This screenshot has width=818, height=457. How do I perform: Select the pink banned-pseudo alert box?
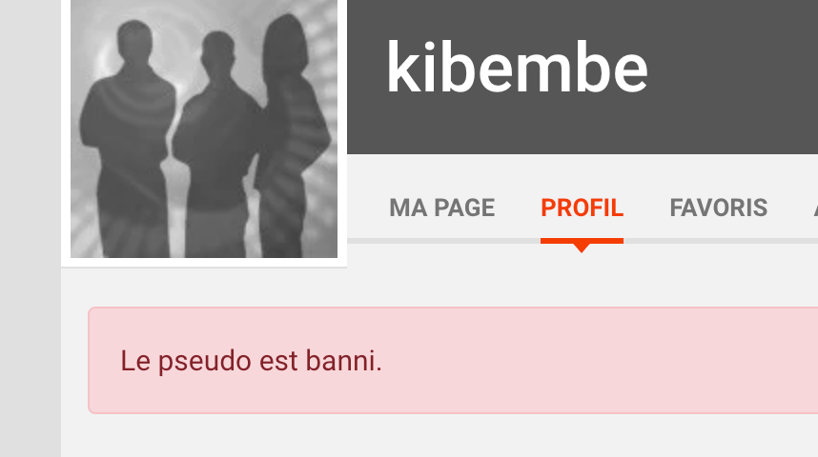click(x=453, y=360)
